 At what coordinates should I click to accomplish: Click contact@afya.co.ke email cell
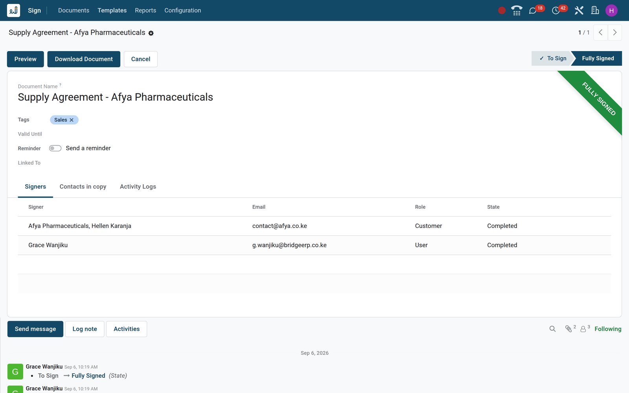point(280,226)
